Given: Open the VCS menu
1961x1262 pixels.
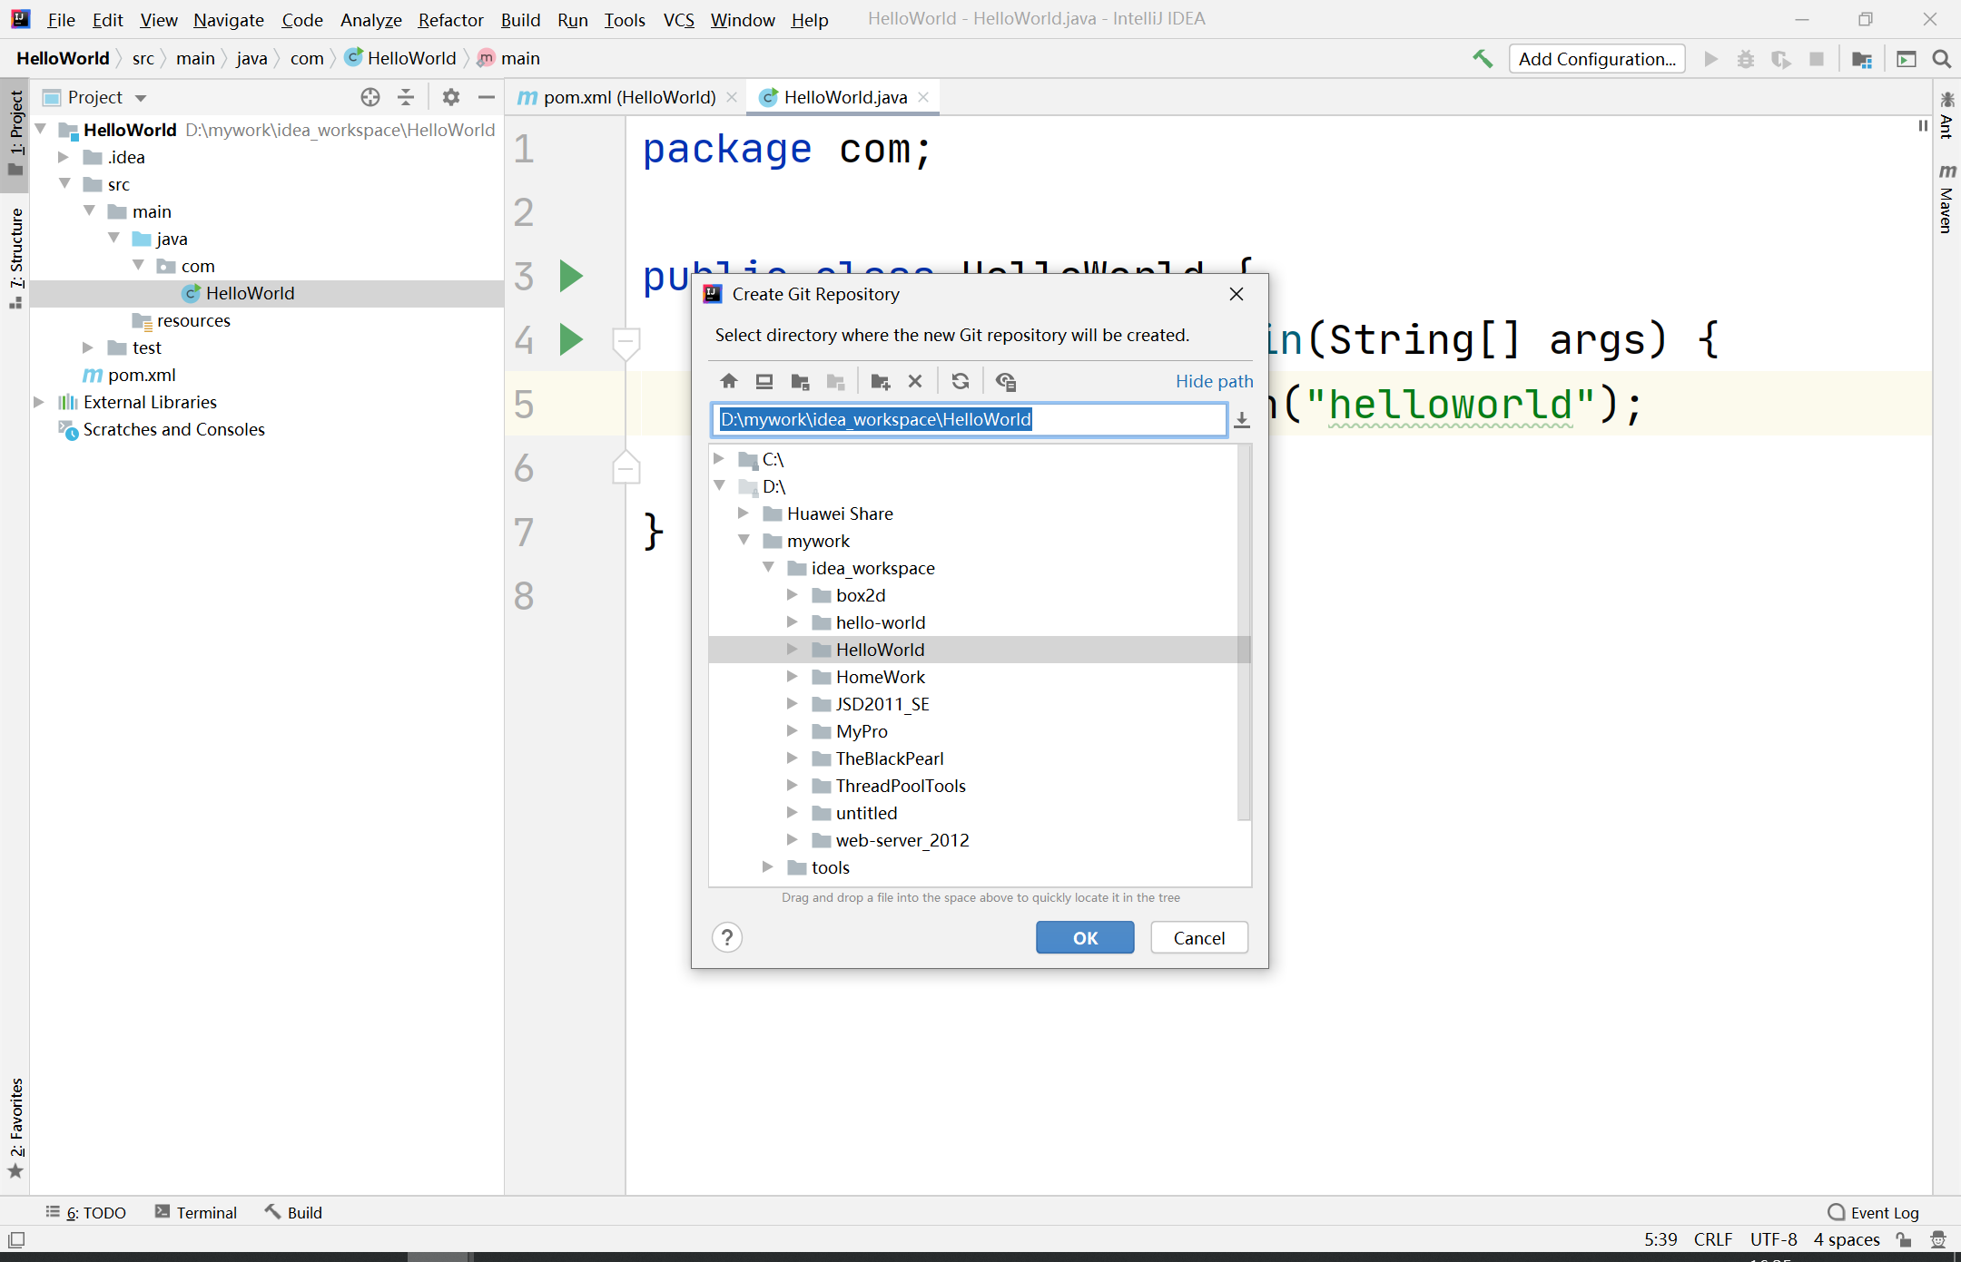Looking at the screenshot, I should 678,19.
